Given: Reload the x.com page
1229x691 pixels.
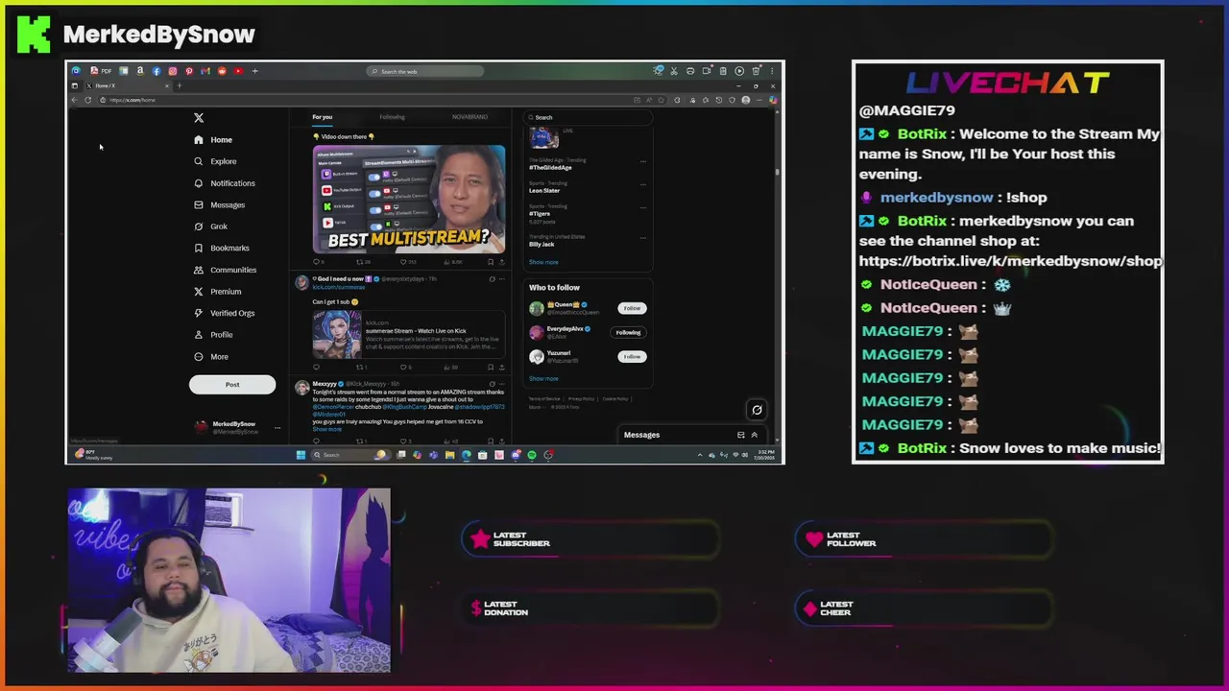Looking at the screenshot, I should (87, 100).
